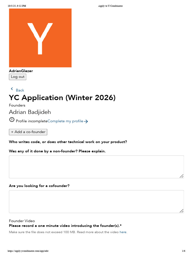Click the apply.ycombinator.com URL in the footer
This screenshot has width=193, height=257.
[28, 251]
